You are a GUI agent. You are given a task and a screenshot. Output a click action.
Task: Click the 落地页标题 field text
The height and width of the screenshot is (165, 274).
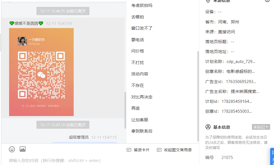pos(220,42)
